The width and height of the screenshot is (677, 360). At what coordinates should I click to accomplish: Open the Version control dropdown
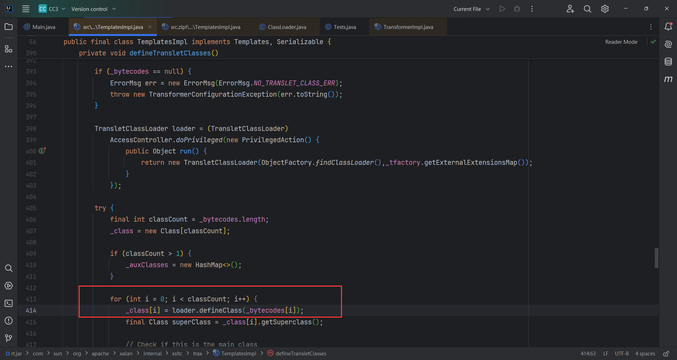(x=94, y=9)
